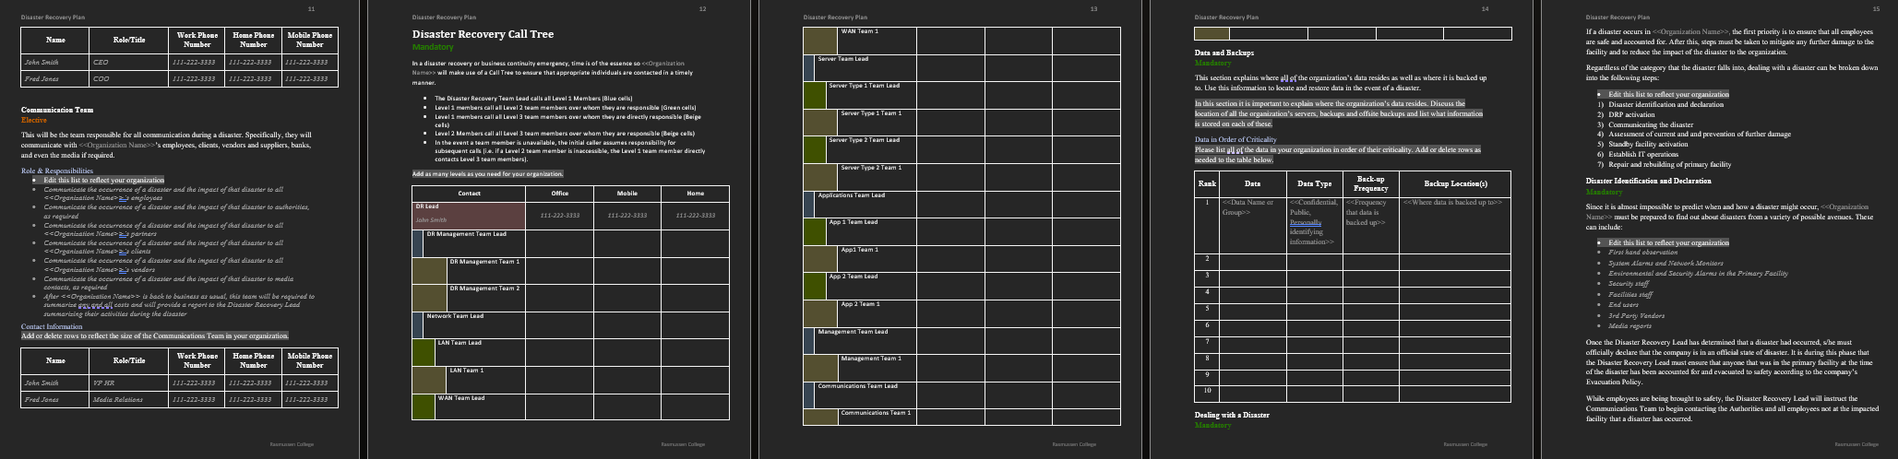
Task: Select the 'Communications Team Lead' row
Action: [961, 394]
